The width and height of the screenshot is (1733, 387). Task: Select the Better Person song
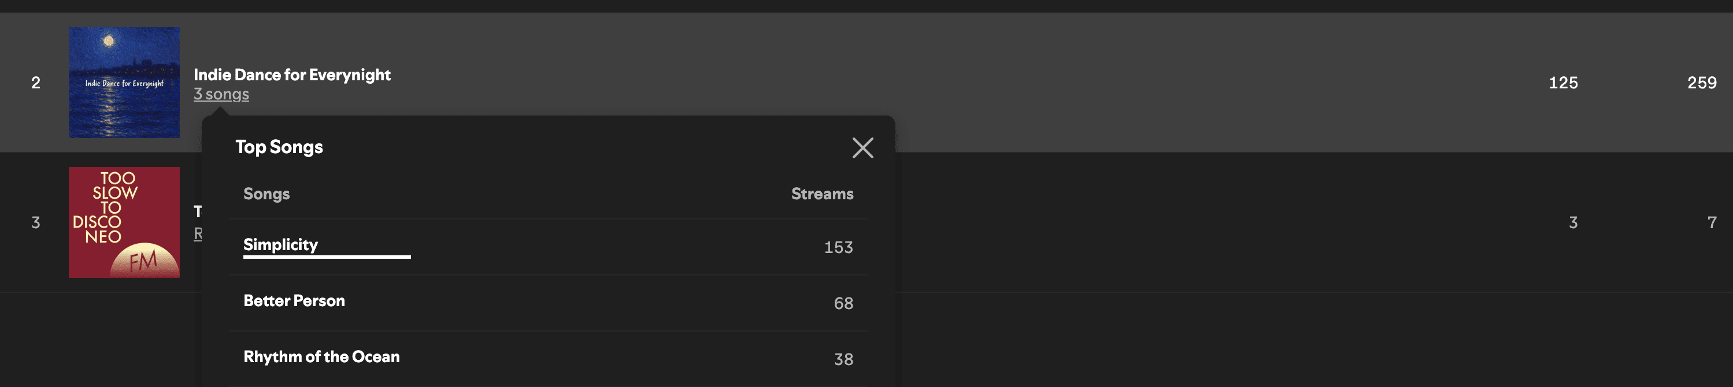(294, 301)
